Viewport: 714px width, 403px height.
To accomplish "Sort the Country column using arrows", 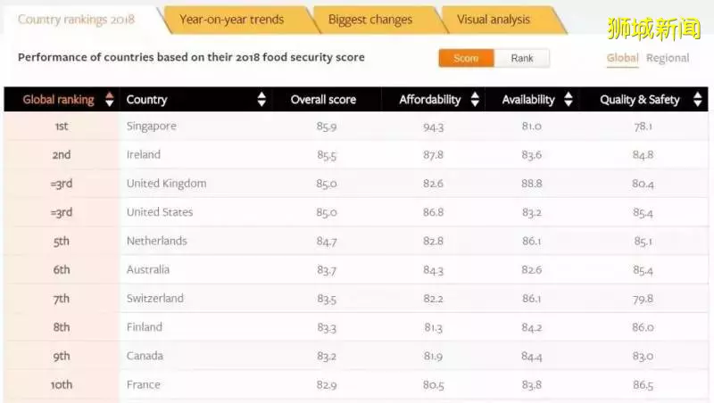I will 262,99.
